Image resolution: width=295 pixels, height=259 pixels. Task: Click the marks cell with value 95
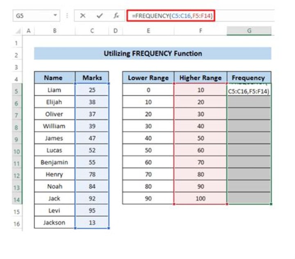(x=92, y=211)
